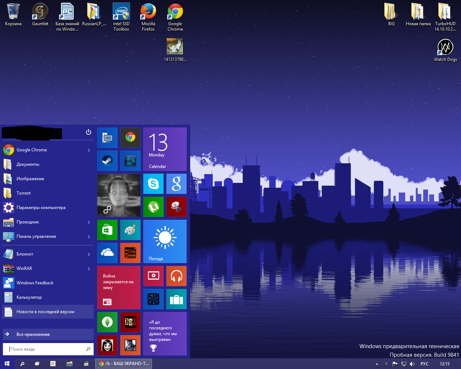The image size is (461, 369).
Task: Click the Поиск везде search field
Action: [45, 349]
